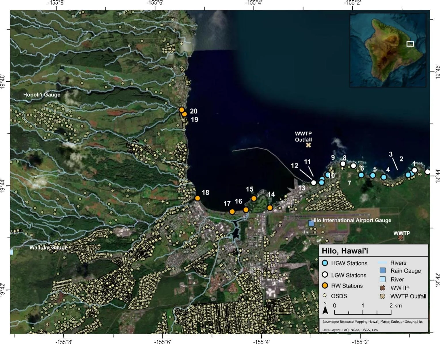The width and height of the screenshot is (440, 344).
Task: Click the 'Hilo, Hawai'i' legend title
Action: [x=345, y=251]
